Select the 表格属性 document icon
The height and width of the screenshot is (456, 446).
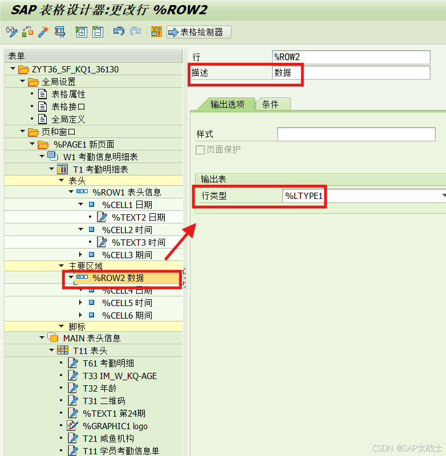tap(42, 94)
